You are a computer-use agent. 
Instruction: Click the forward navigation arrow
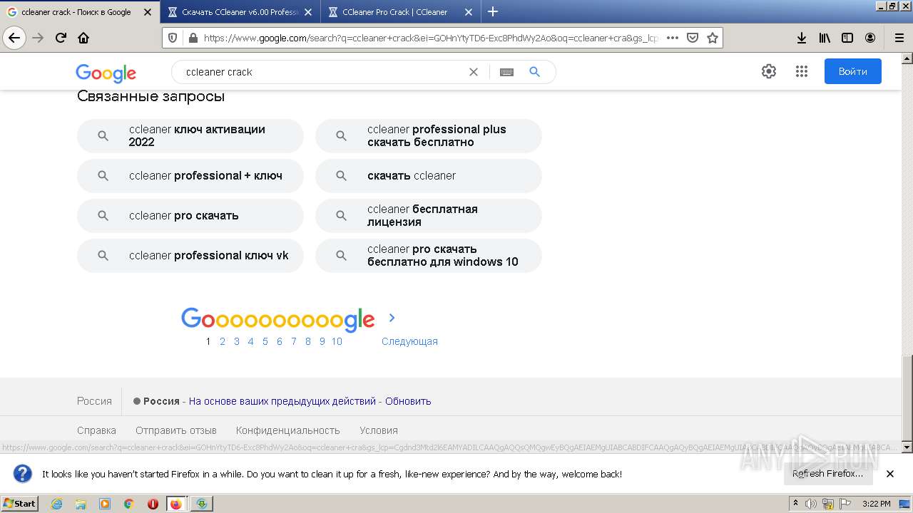coord(38,38)
